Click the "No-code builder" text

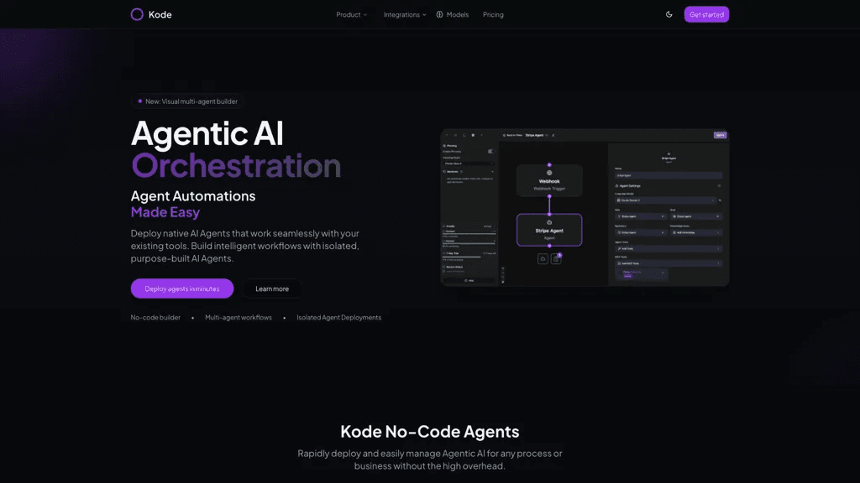[155, 318]
